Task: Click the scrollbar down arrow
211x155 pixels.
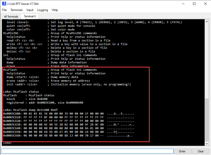Action: click(207, 144)
